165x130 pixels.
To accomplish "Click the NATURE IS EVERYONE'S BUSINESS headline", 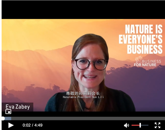I will (141, 39).
